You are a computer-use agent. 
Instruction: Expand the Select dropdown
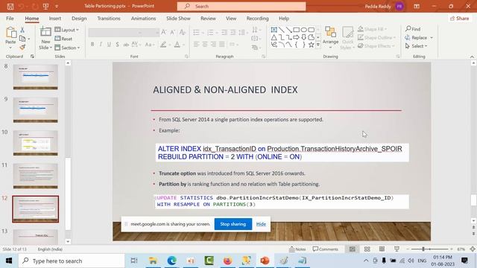pyautogui.click(x=416, y=46)
